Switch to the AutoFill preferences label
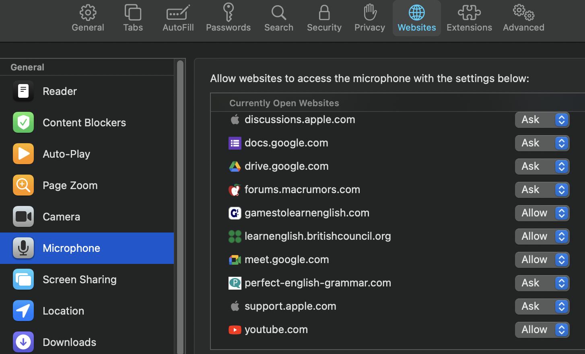Viewport: 585px width, 354px height. click(178, 27)
